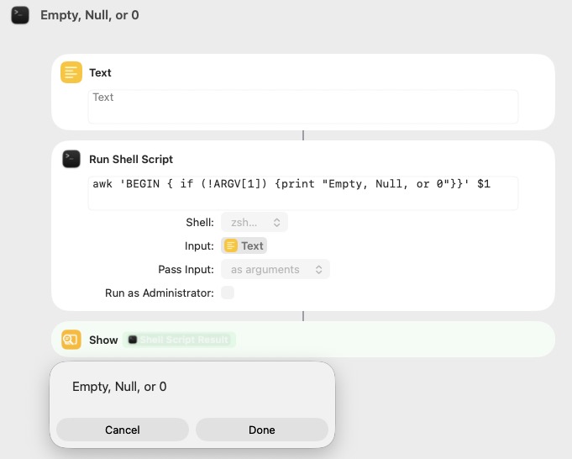Dismiss the dialog with Done
The height and width of the screenshot is (459, 572).
coord(262,430)
